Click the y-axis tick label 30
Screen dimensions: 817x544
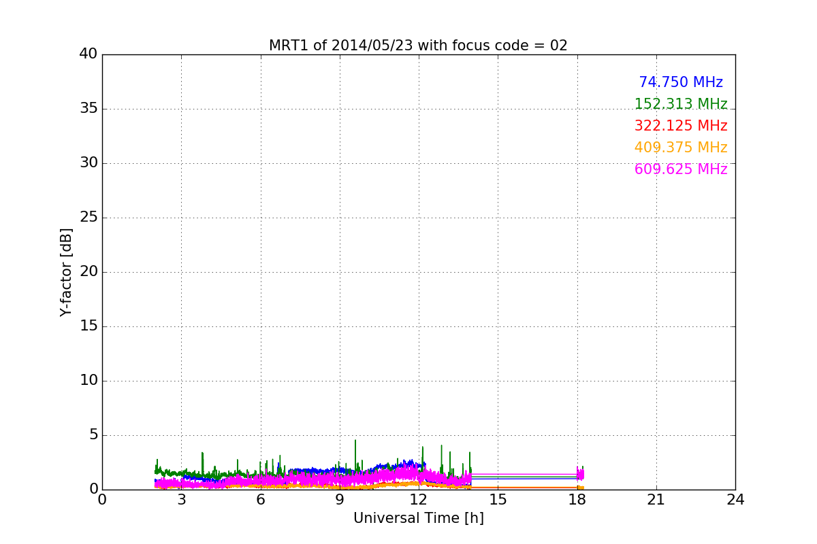[x=89, y=163]
